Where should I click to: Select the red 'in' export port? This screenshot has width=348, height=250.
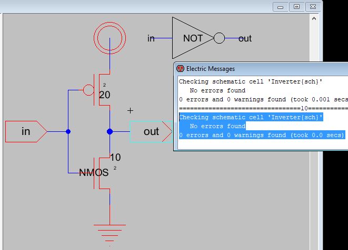26,131
